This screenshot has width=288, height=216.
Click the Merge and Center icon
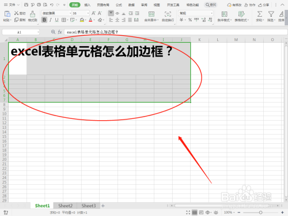click(151, 14)
